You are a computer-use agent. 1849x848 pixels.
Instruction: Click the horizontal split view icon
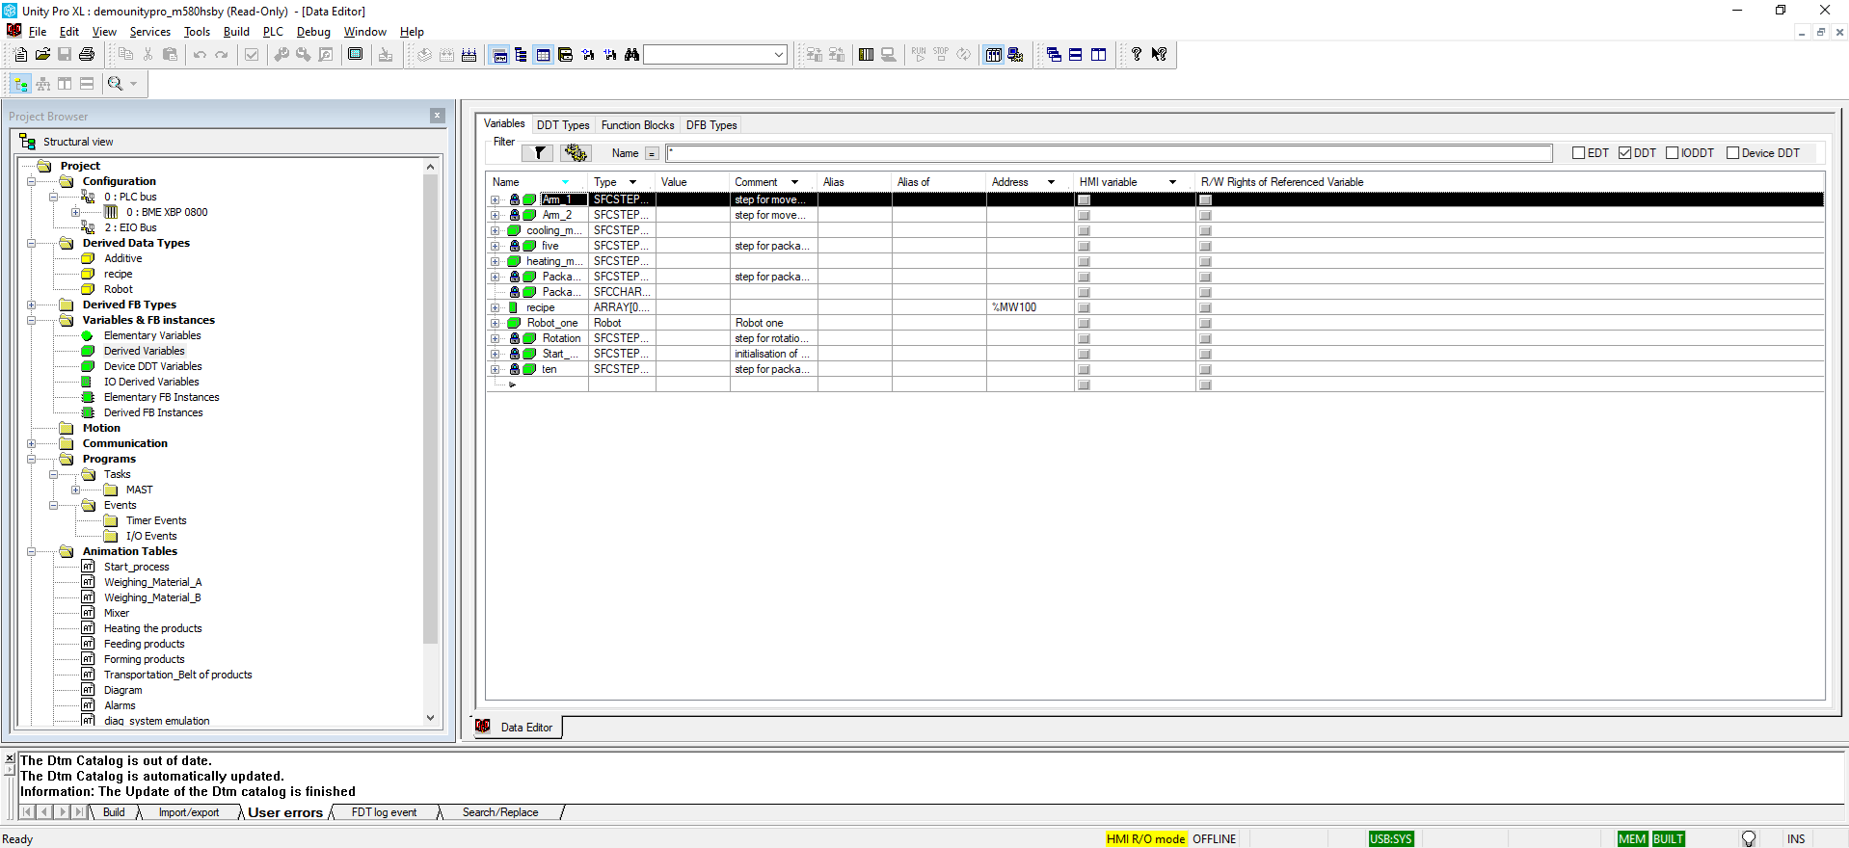click(87, 84)
